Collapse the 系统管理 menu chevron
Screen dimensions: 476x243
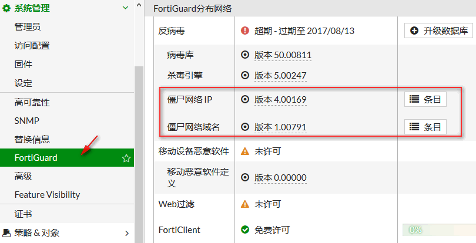point(125,8)
